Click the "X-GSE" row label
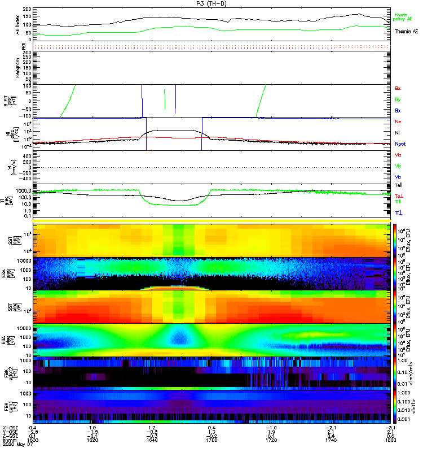This screenshot has height=452, width=423. point(10,428)
